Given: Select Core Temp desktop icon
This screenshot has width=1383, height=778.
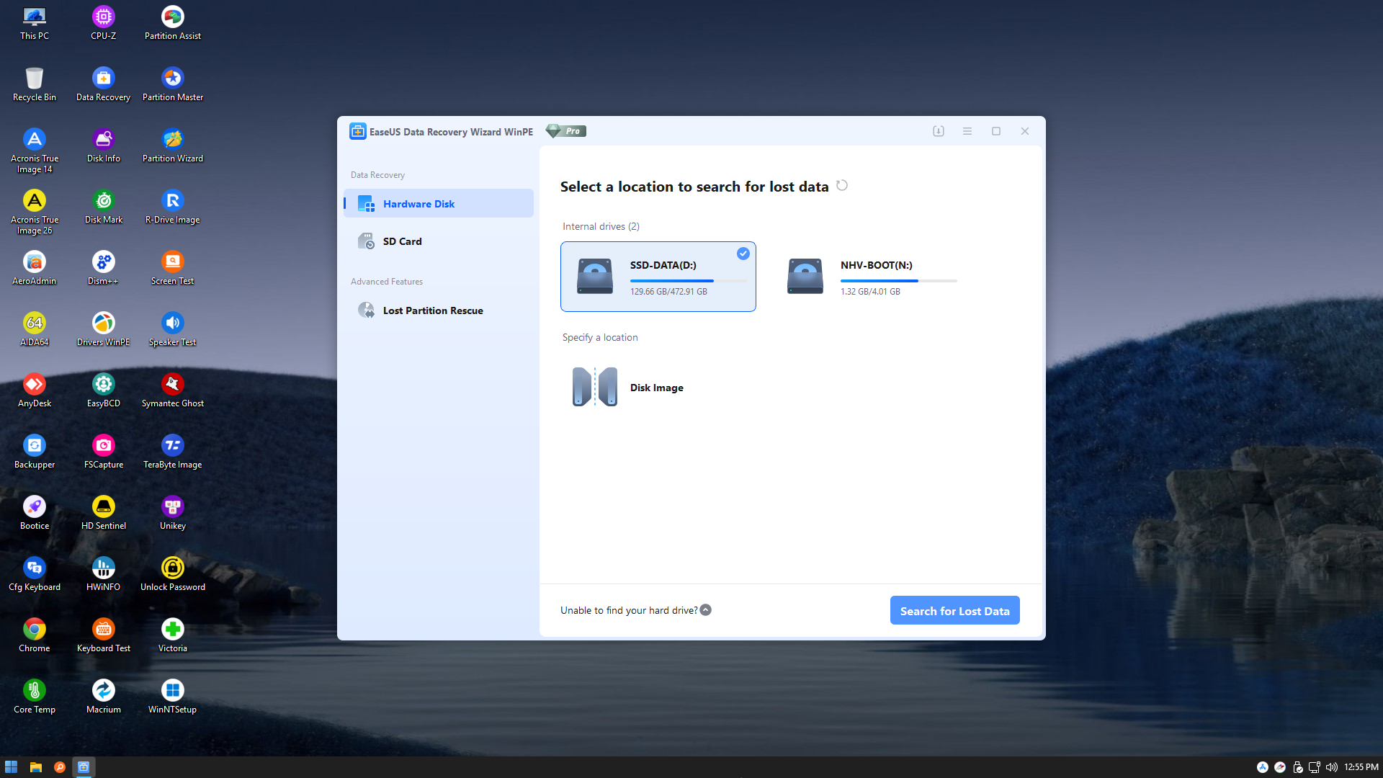Looking at the screenshot, I should coord(35,697).
